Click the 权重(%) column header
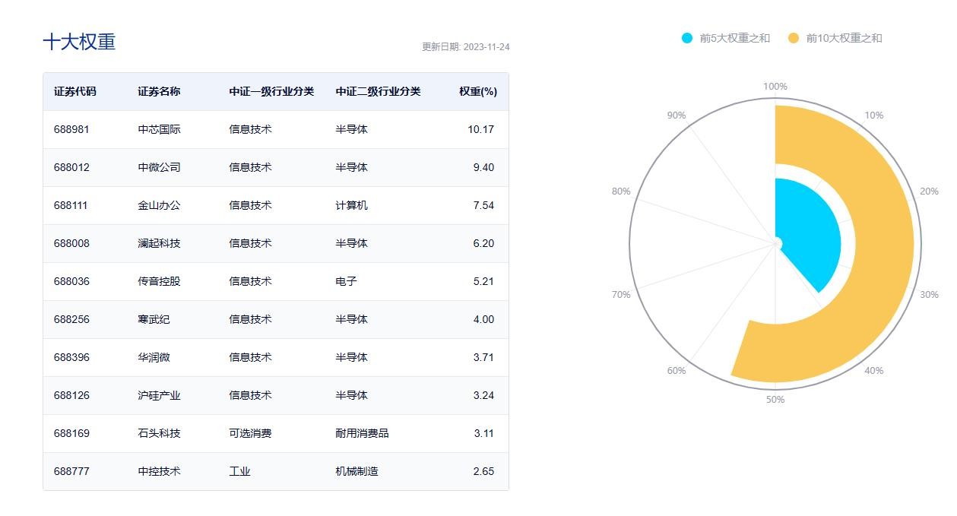The width and height of the screenshot is (957, 516). [x=477, y=91]
